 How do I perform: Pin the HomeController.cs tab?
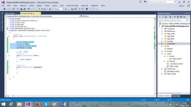point(37,13)
